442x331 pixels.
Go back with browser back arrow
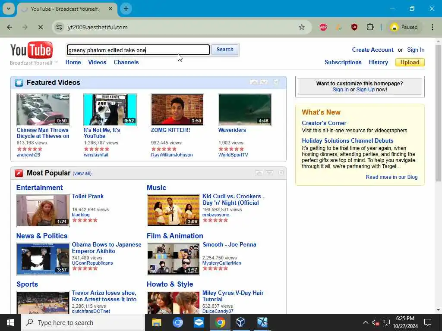point(9,27)
